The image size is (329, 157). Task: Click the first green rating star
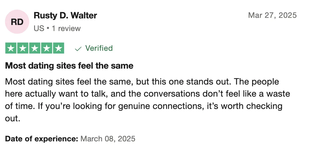point(11,48)
